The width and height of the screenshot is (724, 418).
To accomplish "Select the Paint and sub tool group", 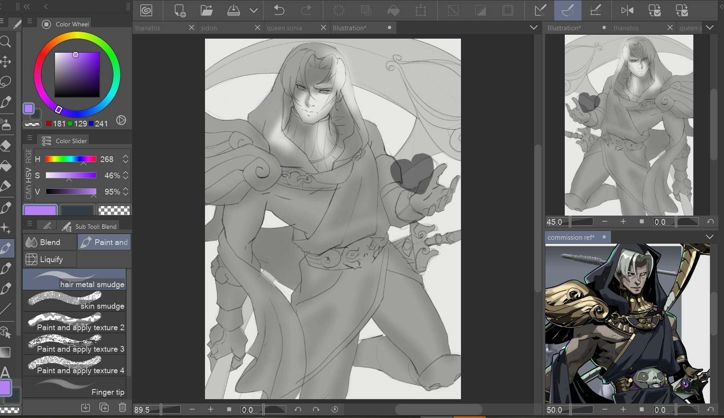I will click(x=104, y=242).
